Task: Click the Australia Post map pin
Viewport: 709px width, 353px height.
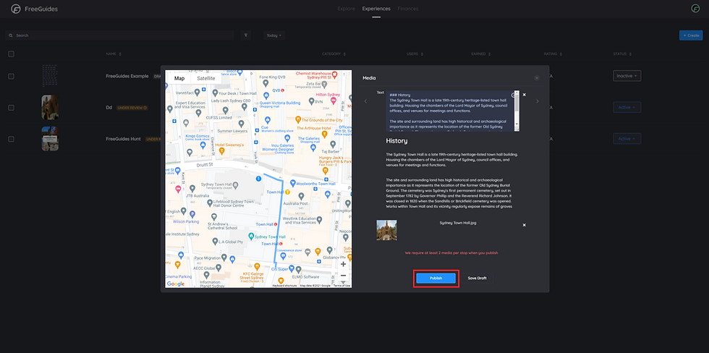Action: tap(300, 196)
